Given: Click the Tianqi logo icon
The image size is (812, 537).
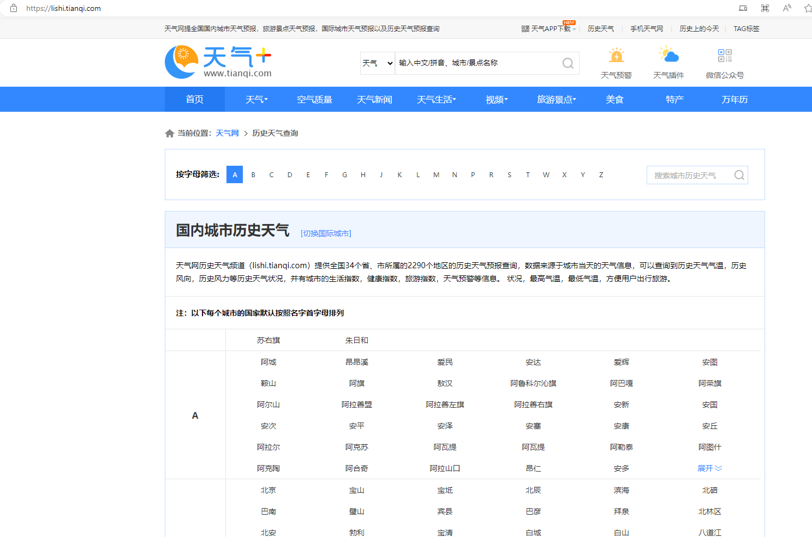Looking at the screenshot, I should tap(182, 62).
